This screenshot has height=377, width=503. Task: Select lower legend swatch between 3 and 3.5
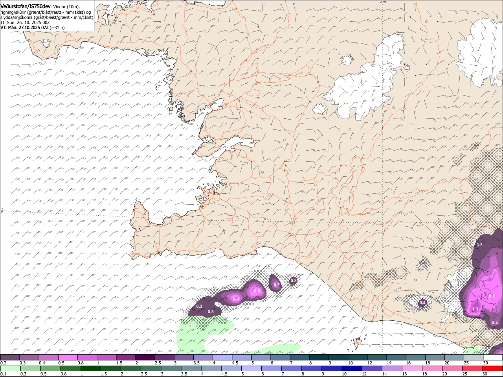(x=171, y=369)
